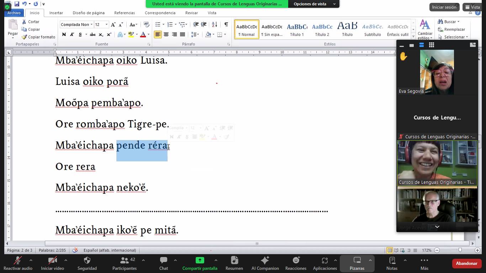Image resolution: width=486 pixels, height=273 pixels.
Task: Select the Título 1 style thumbnail
Action: pyautogui.click(x=297, y=30)
